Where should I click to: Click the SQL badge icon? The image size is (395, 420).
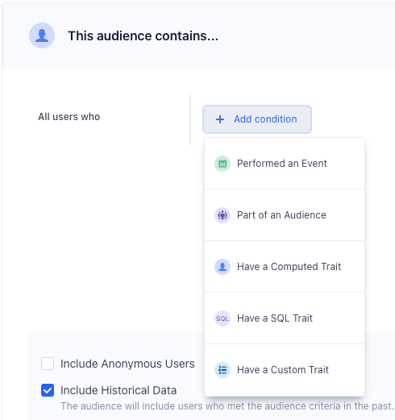tap(222, 318)
